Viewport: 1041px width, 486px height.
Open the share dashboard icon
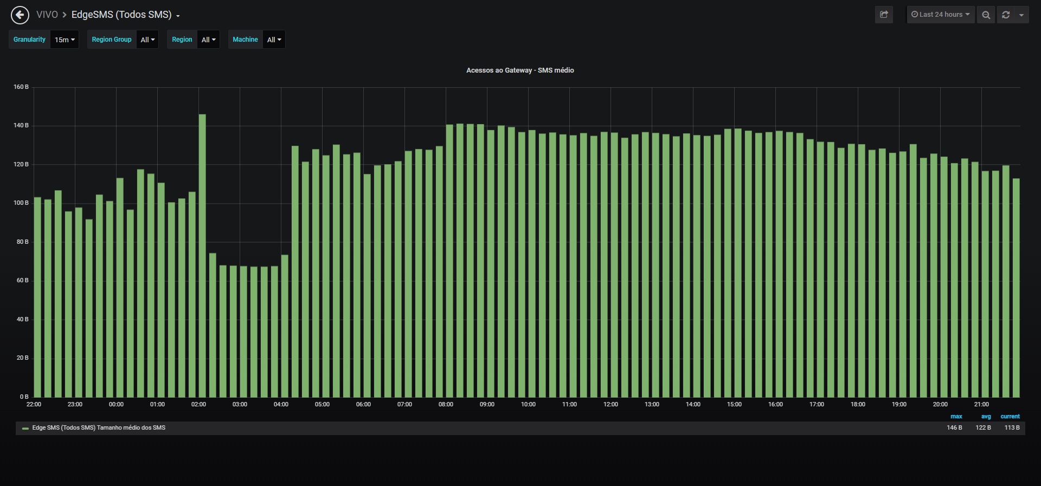884,15
